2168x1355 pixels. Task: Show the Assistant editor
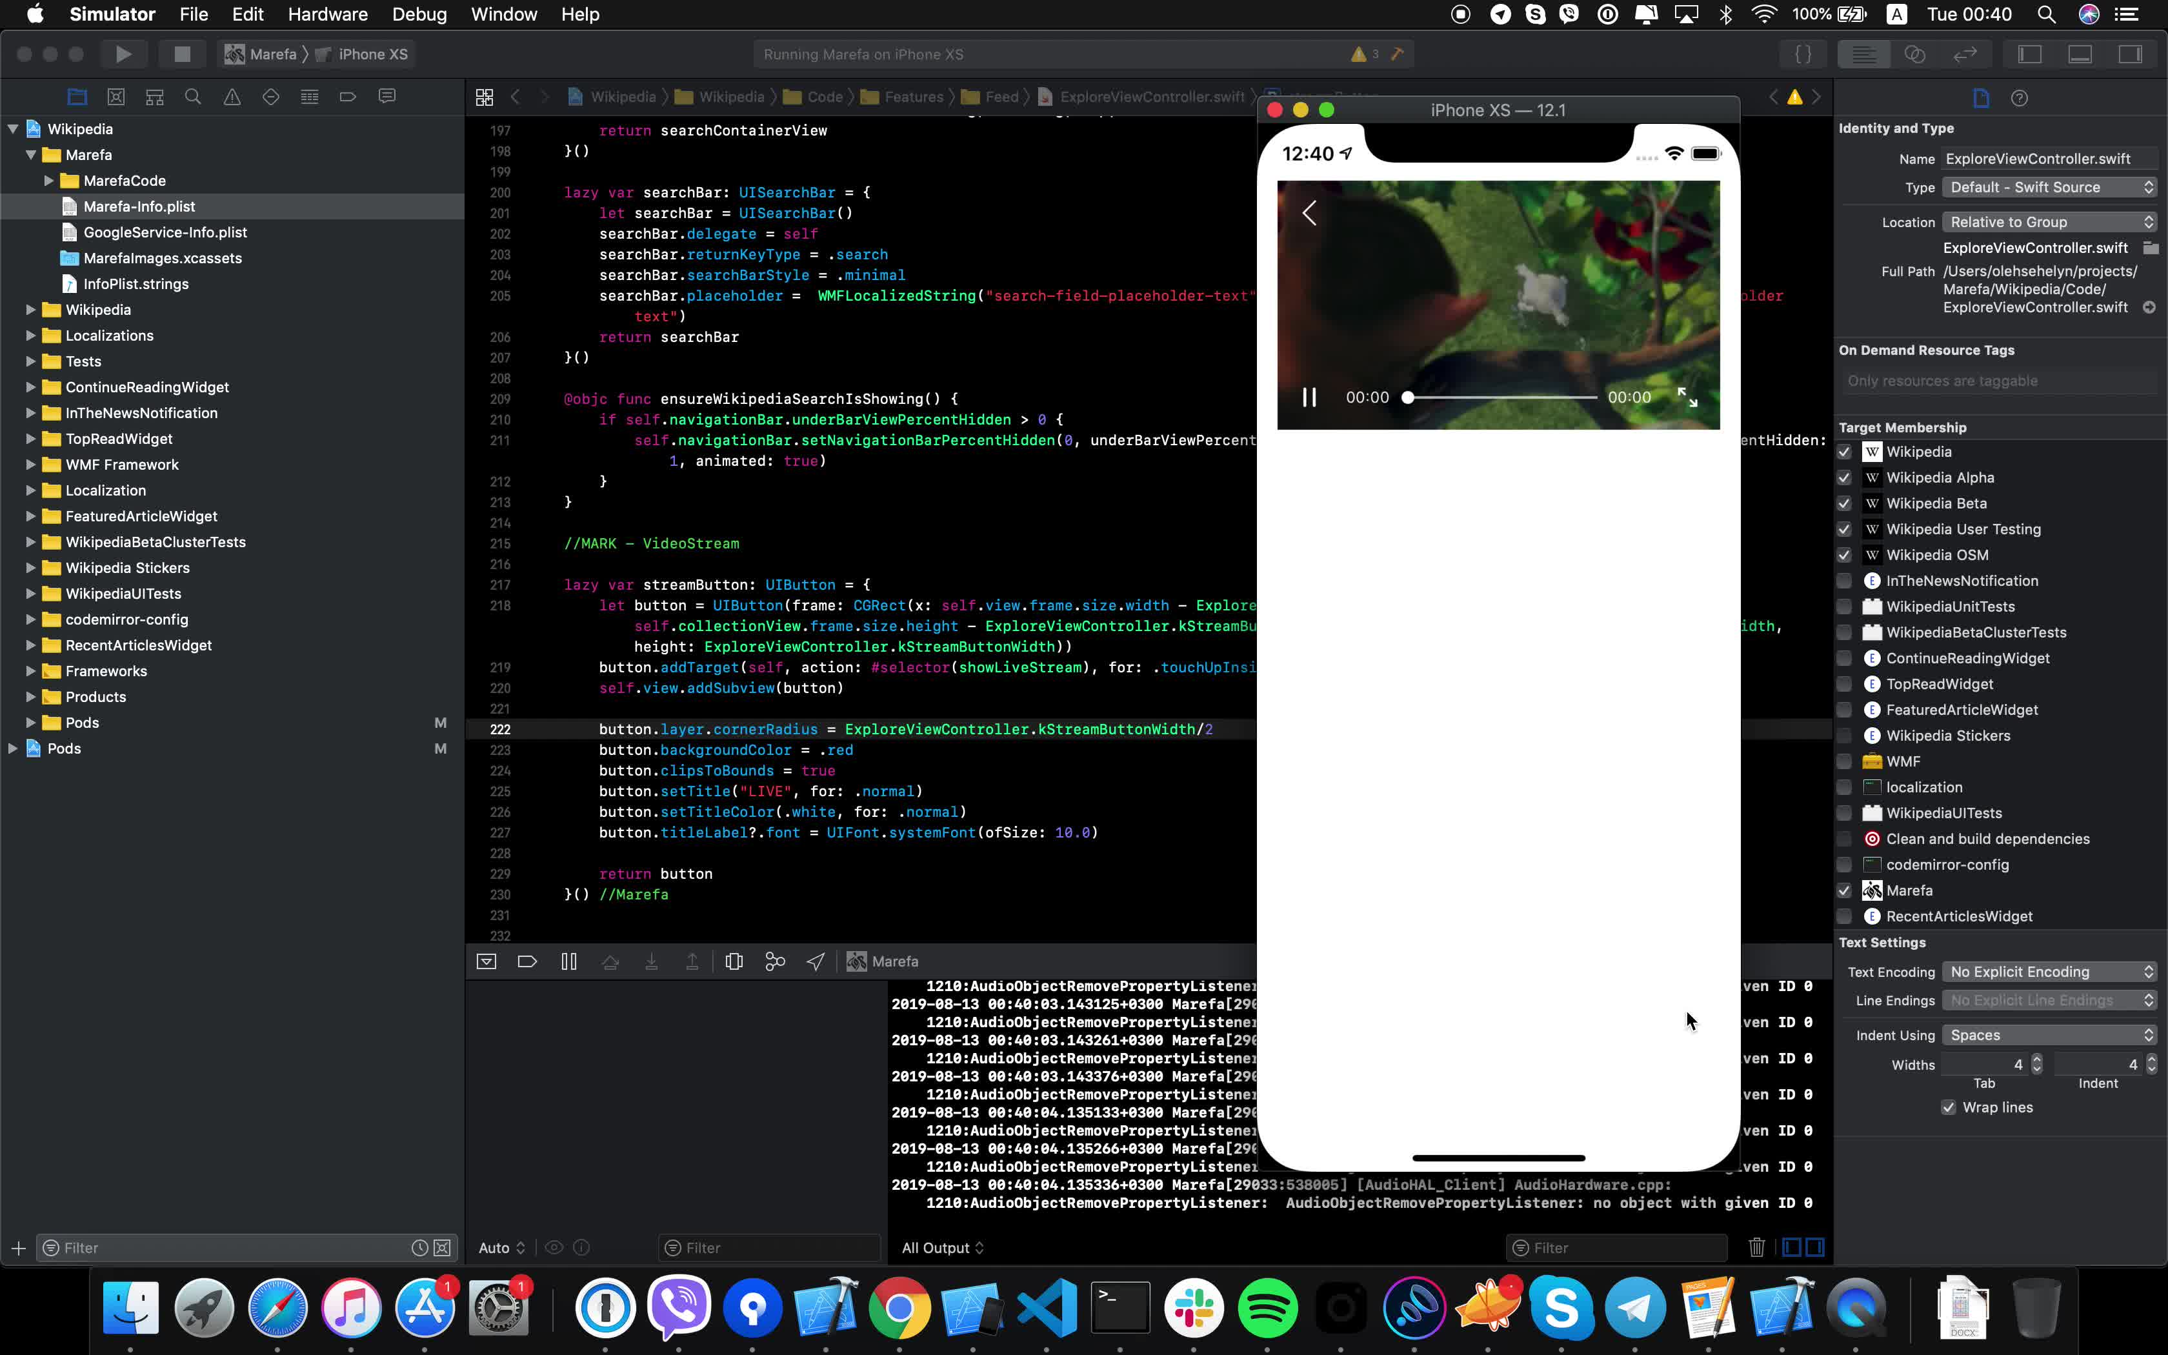tap(1914, 54)
